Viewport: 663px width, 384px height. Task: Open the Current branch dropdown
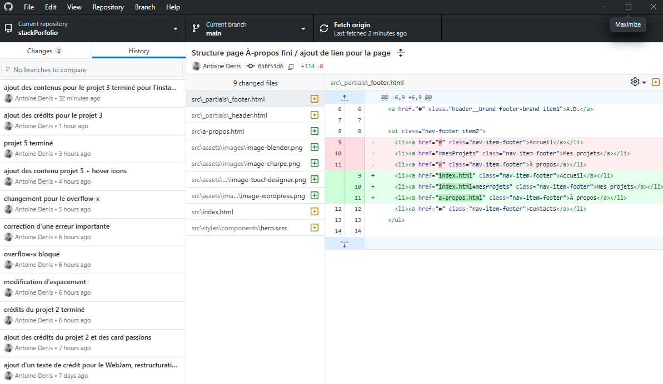pyautogui.click(x=250, y=28)
